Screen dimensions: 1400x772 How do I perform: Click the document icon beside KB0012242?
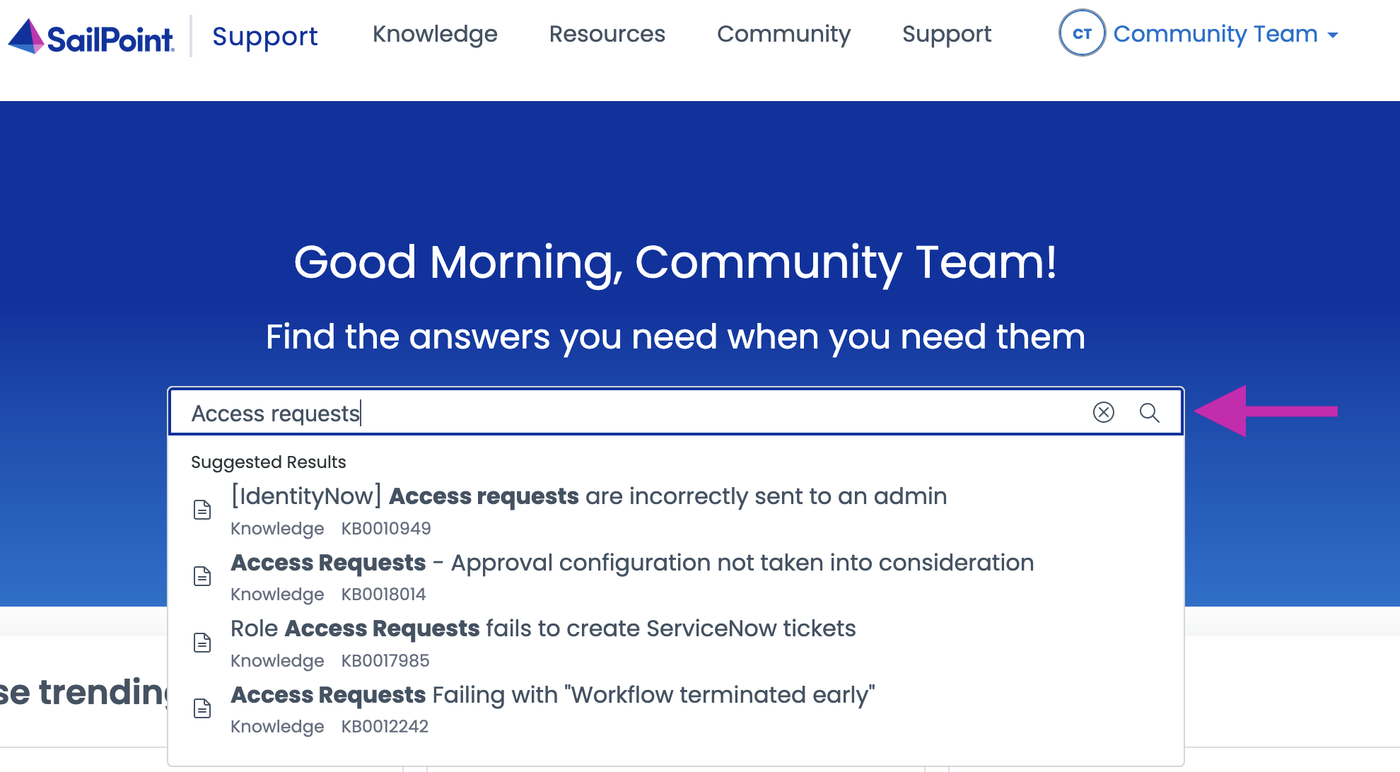(x=203, y=708)
